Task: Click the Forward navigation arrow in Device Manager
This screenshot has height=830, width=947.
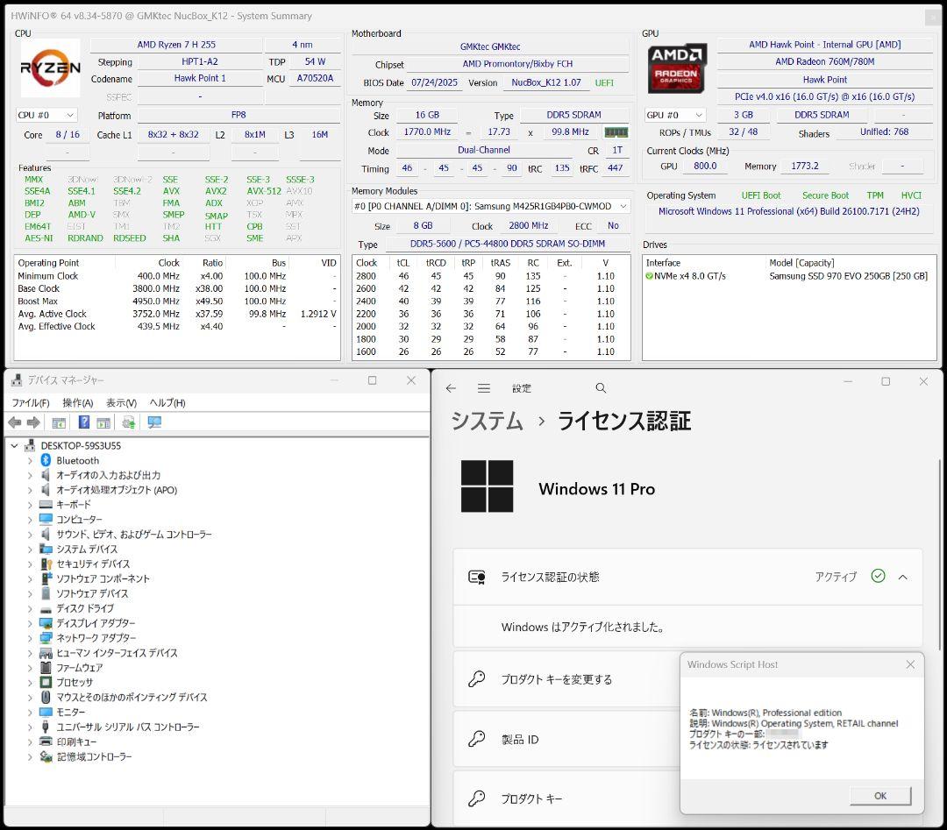Action: tap(32, 422)
